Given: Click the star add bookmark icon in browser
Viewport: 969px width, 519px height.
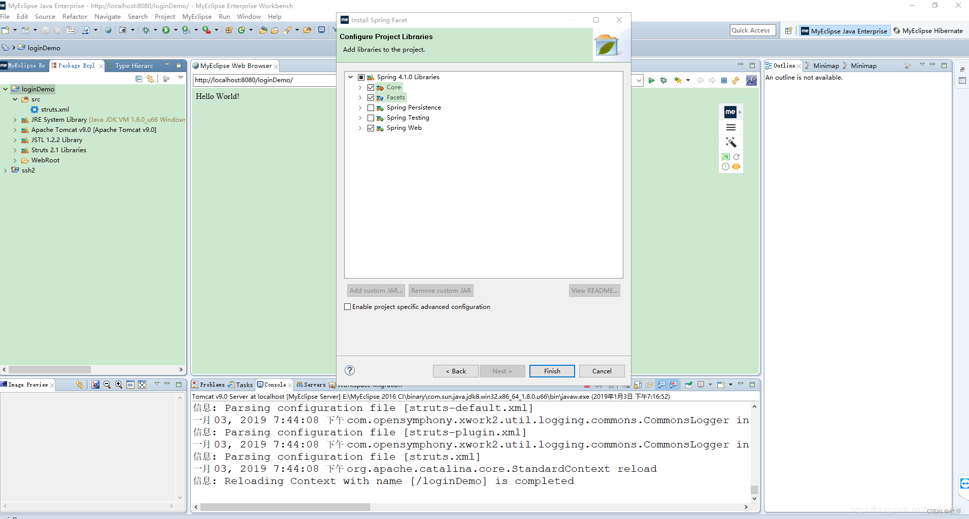Looking at the screenshot, I should coord(678,80).
